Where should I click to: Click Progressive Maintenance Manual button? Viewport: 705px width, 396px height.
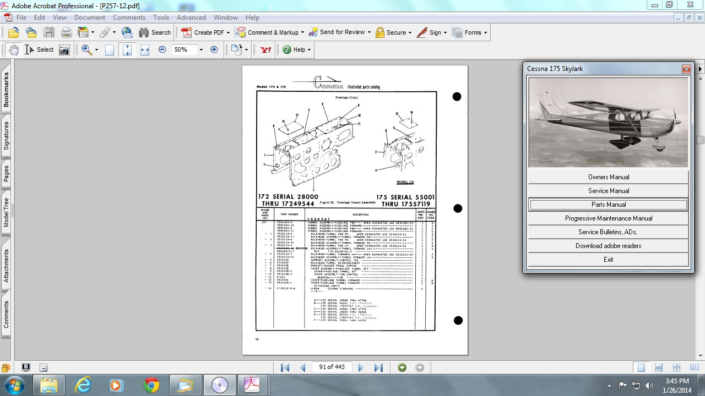pyautogui.click(x=609, y=218)
